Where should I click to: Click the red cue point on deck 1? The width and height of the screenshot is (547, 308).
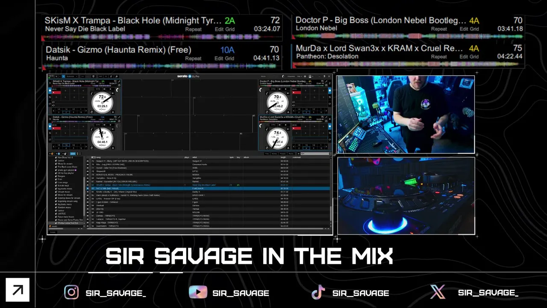coord(56,92)
